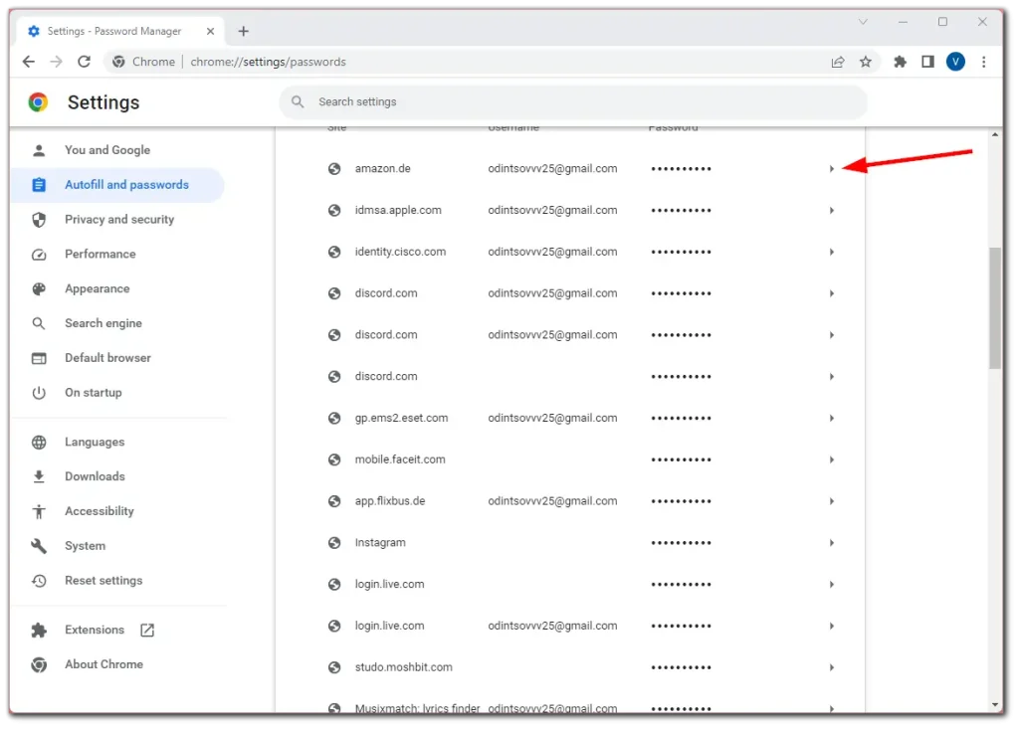Open a new tab with plus button
The width and height of the screenshot is (1019, 729).
(x=243, y=31)
